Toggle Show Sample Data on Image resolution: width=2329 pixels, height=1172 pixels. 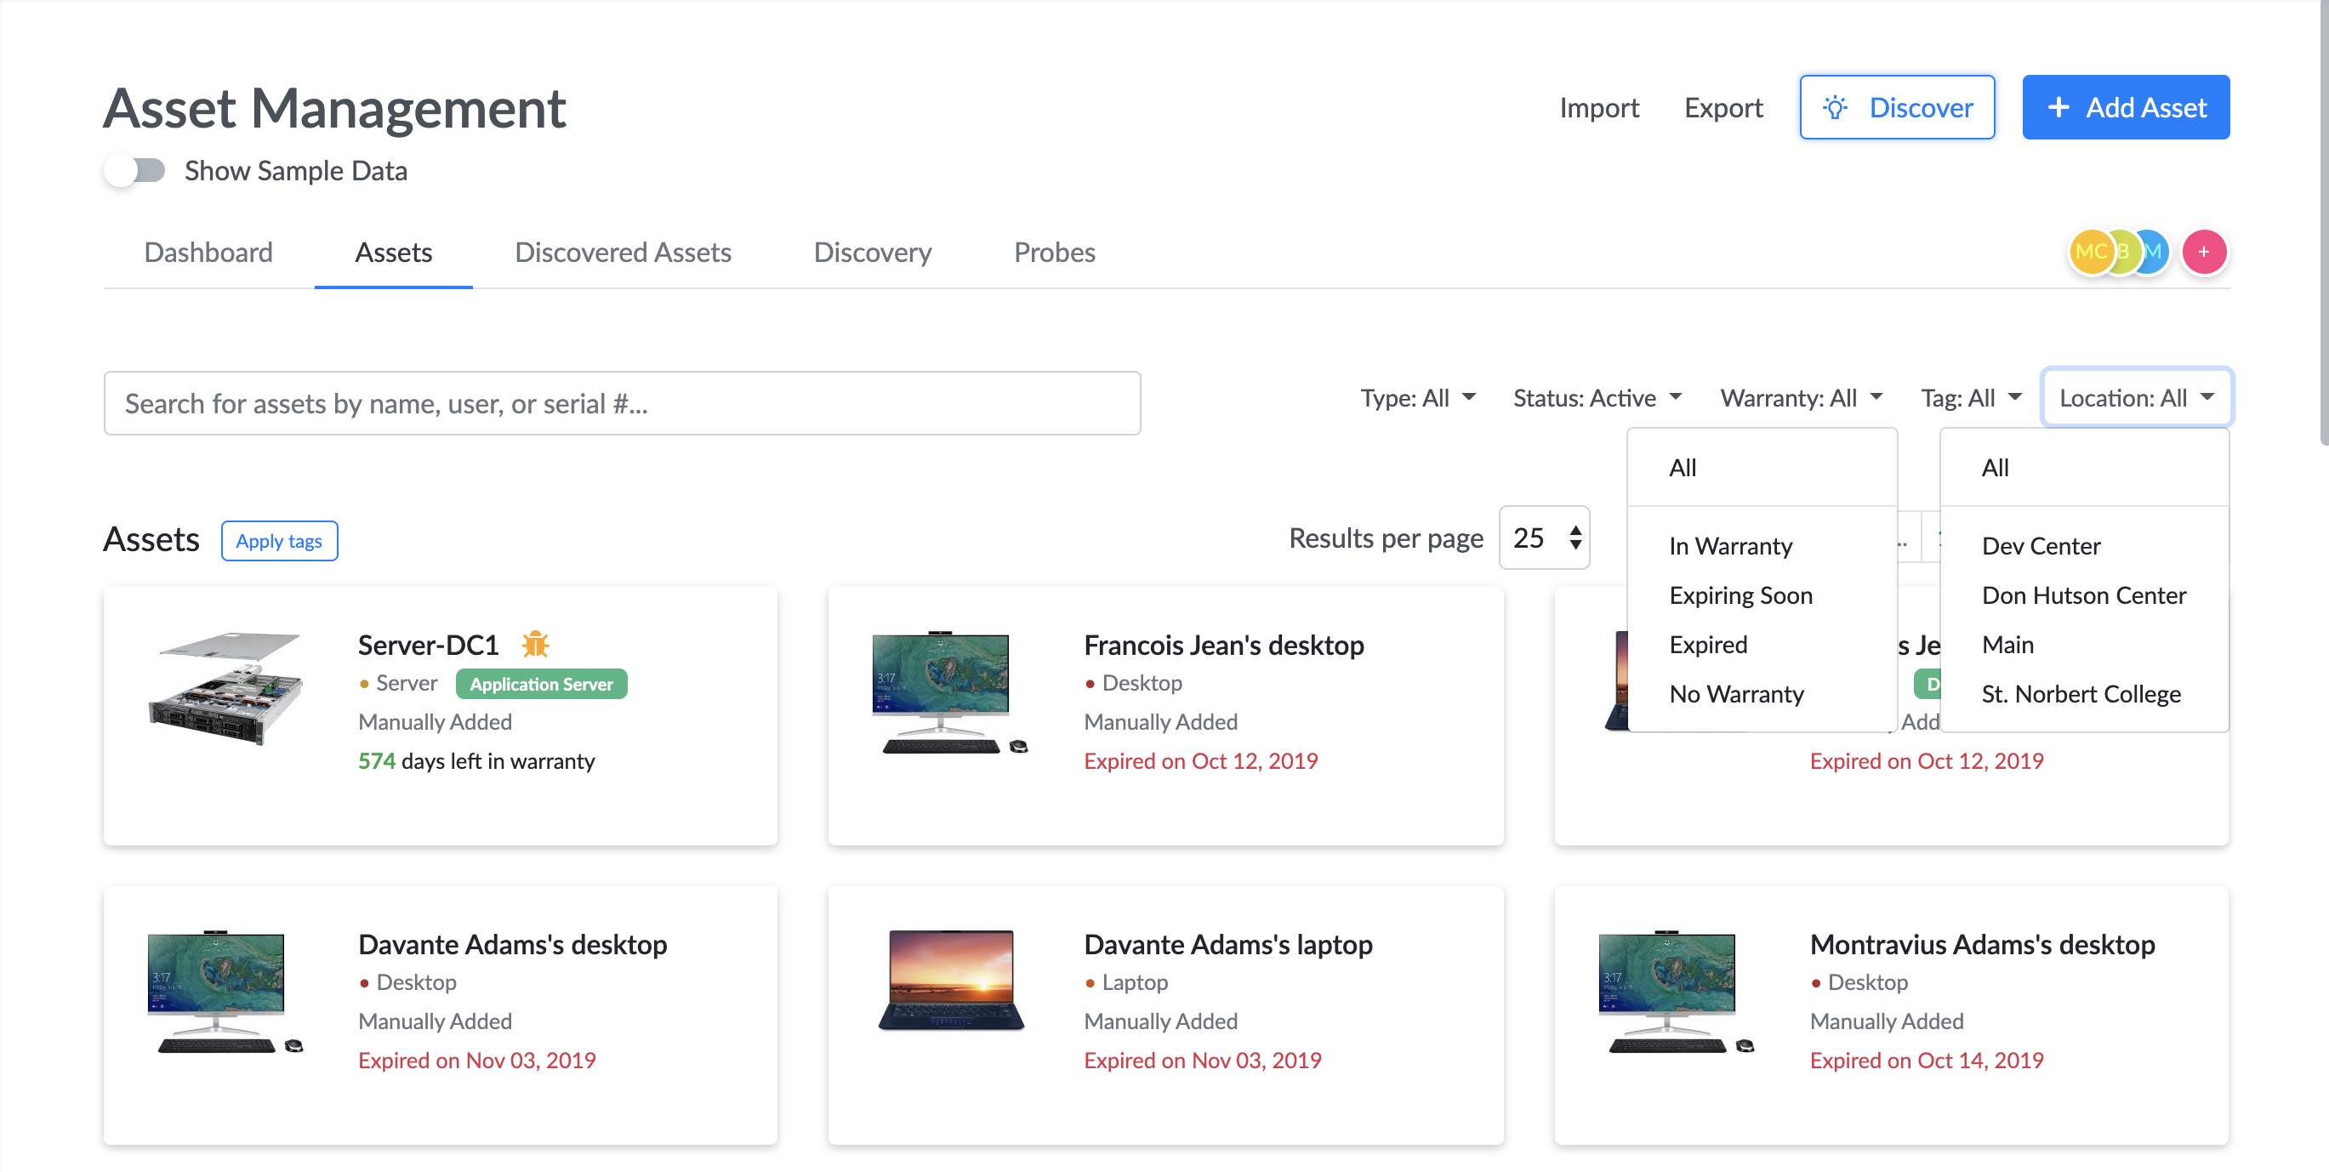click(x=135, y=170)
